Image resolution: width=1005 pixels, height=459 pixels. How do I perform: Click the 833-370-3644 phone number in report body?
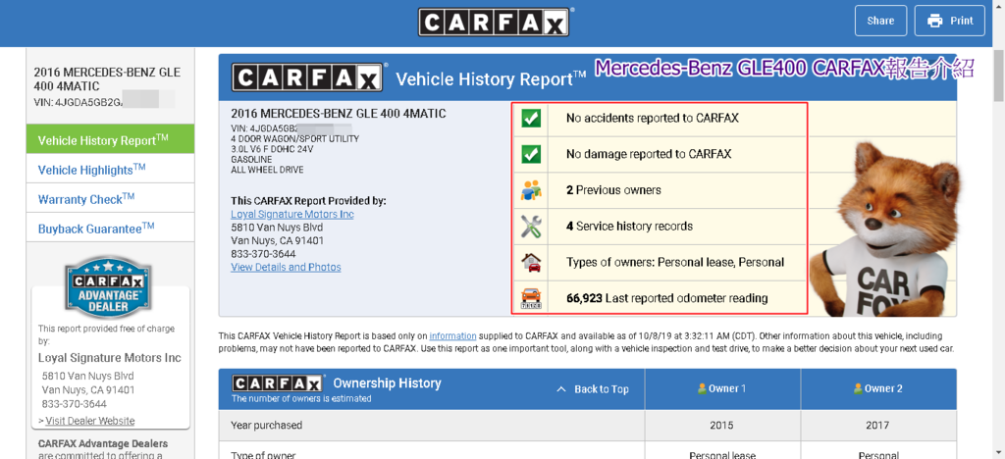coord(263,253)
